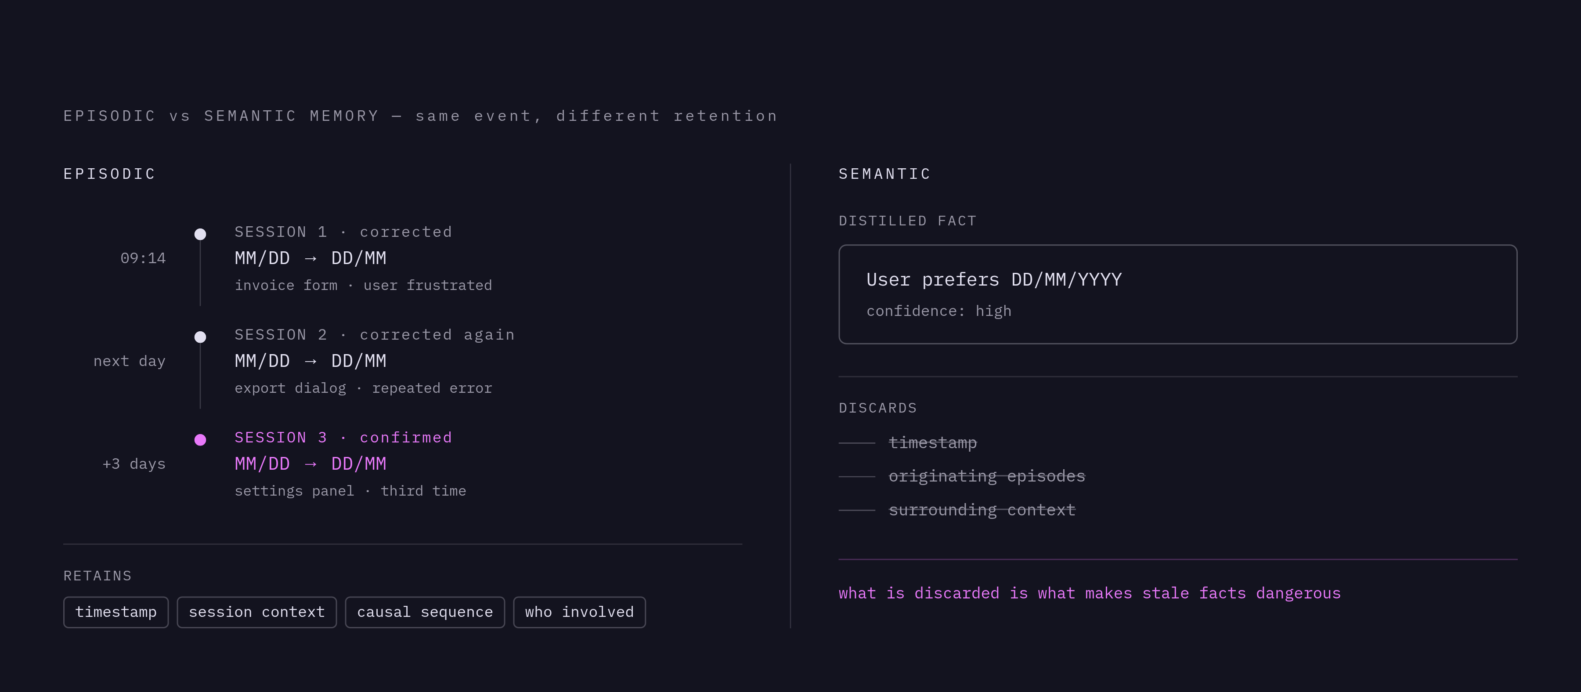Click the '09:14' time label

[x=143, y=258]
